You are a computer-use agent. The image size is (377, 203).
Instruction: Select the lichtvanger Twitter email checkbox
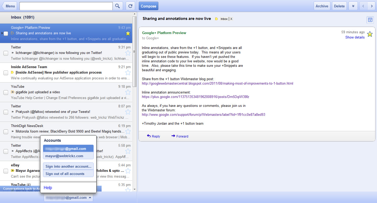(6, 53)
